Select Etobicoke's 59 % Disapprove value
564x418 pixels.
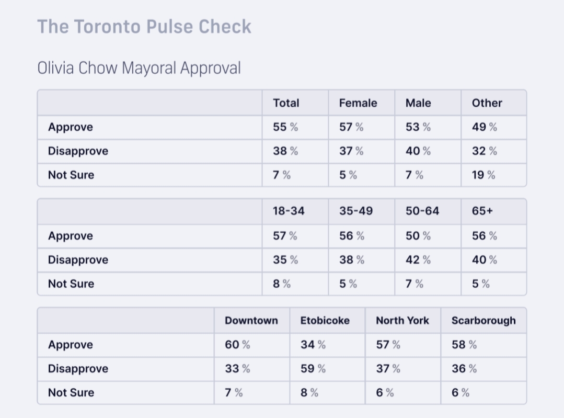tap(313, 369)
